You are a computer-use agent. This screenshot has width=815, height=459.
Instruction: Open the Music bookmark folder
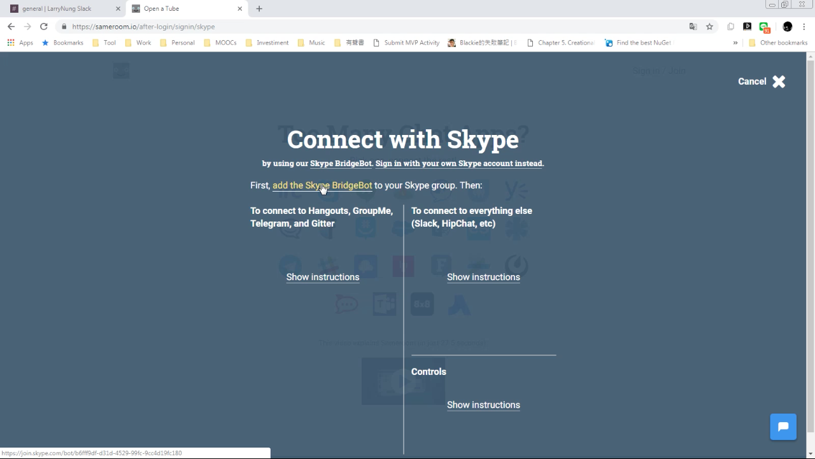point(311,43)
